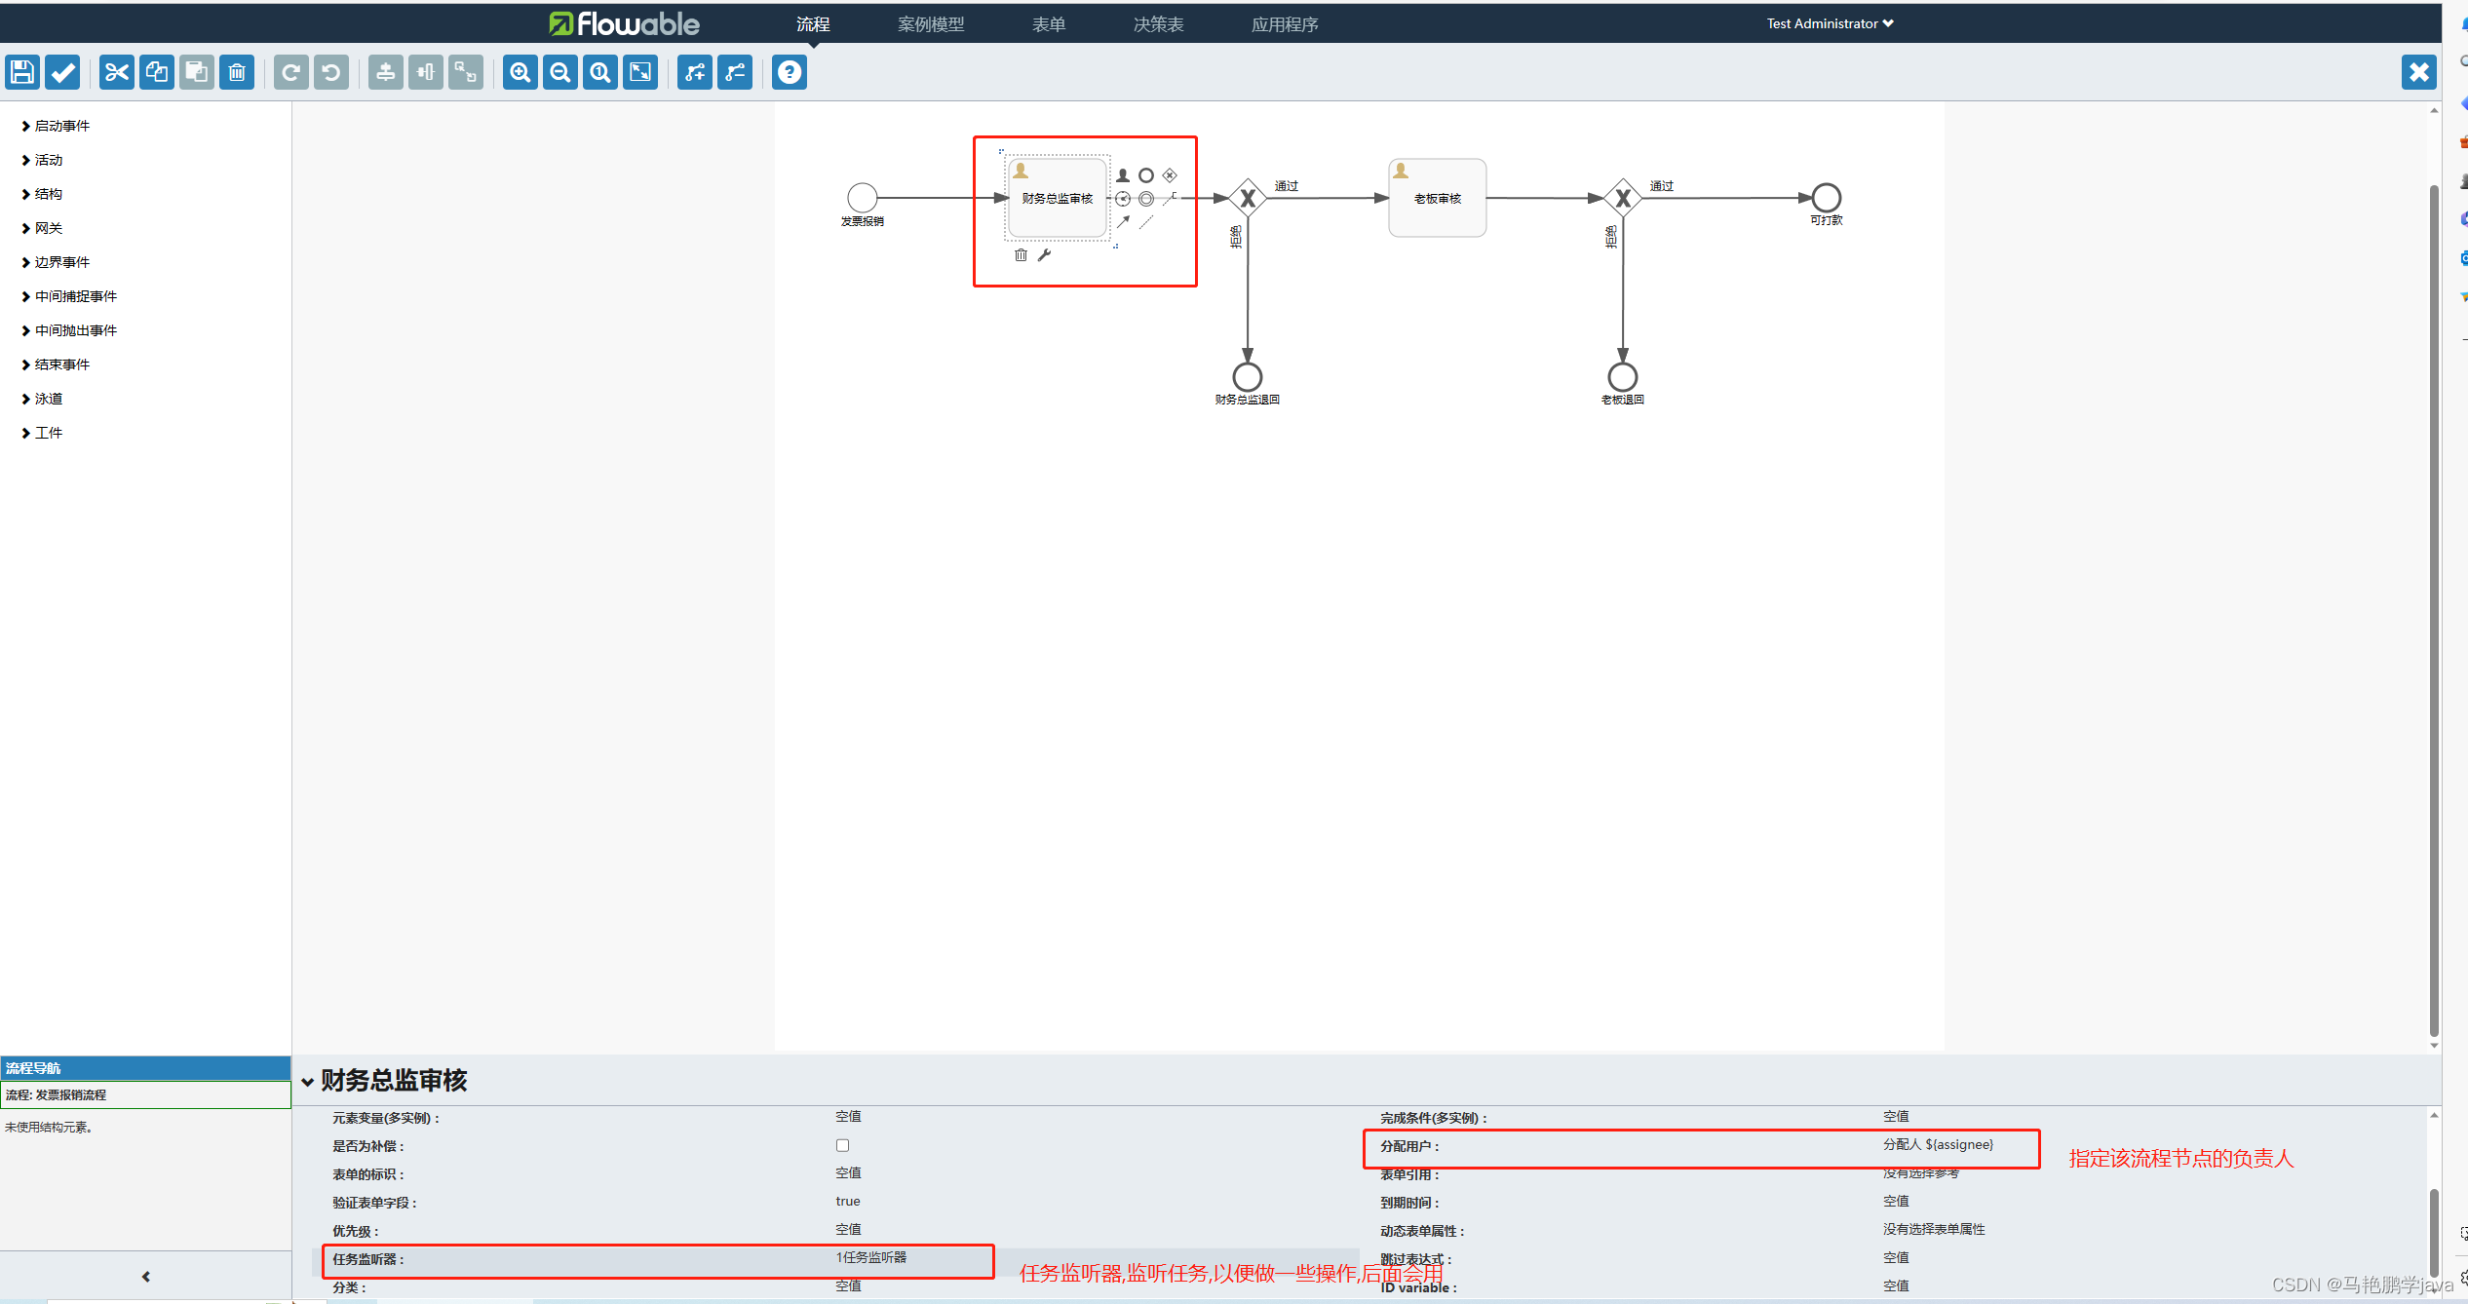
Task: Select the 老板审核 user task
Action: point(1438,198)
